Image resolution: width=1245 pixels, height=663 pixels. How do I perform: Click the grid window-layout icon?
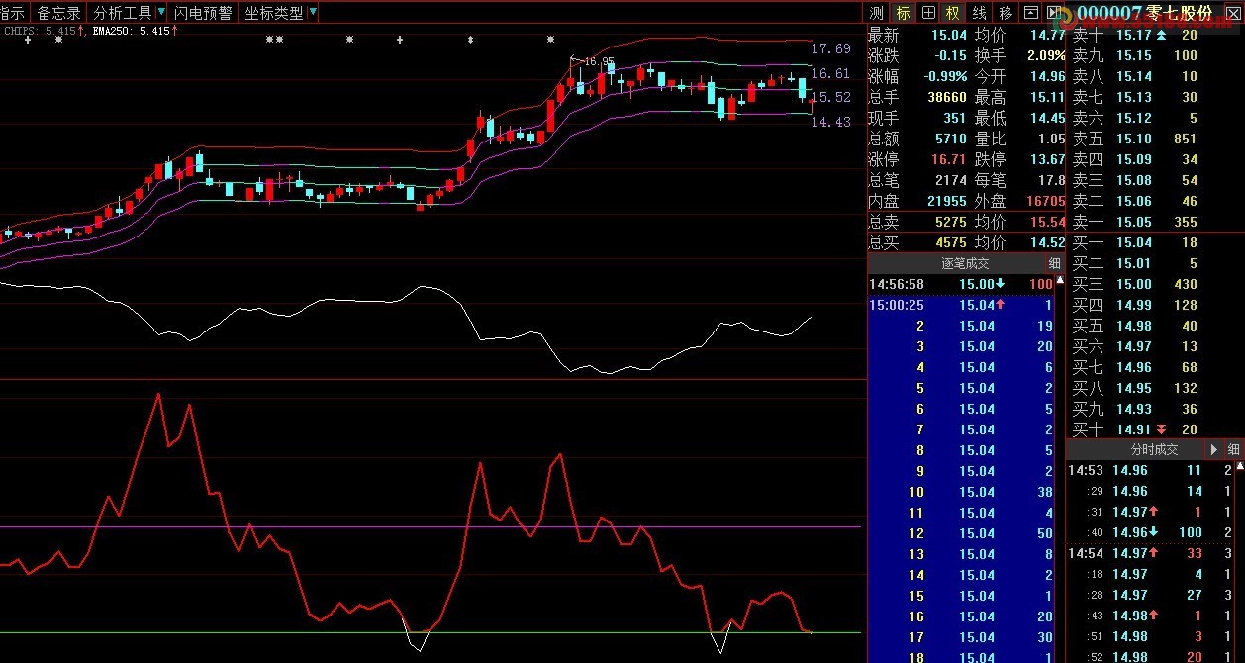click(928, 13)
